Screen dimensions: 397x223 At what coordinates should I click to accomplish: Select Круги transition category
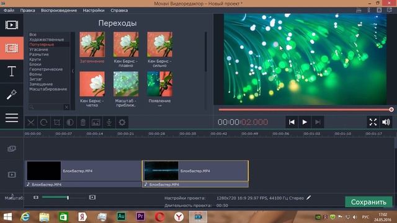tap(35, 59)
